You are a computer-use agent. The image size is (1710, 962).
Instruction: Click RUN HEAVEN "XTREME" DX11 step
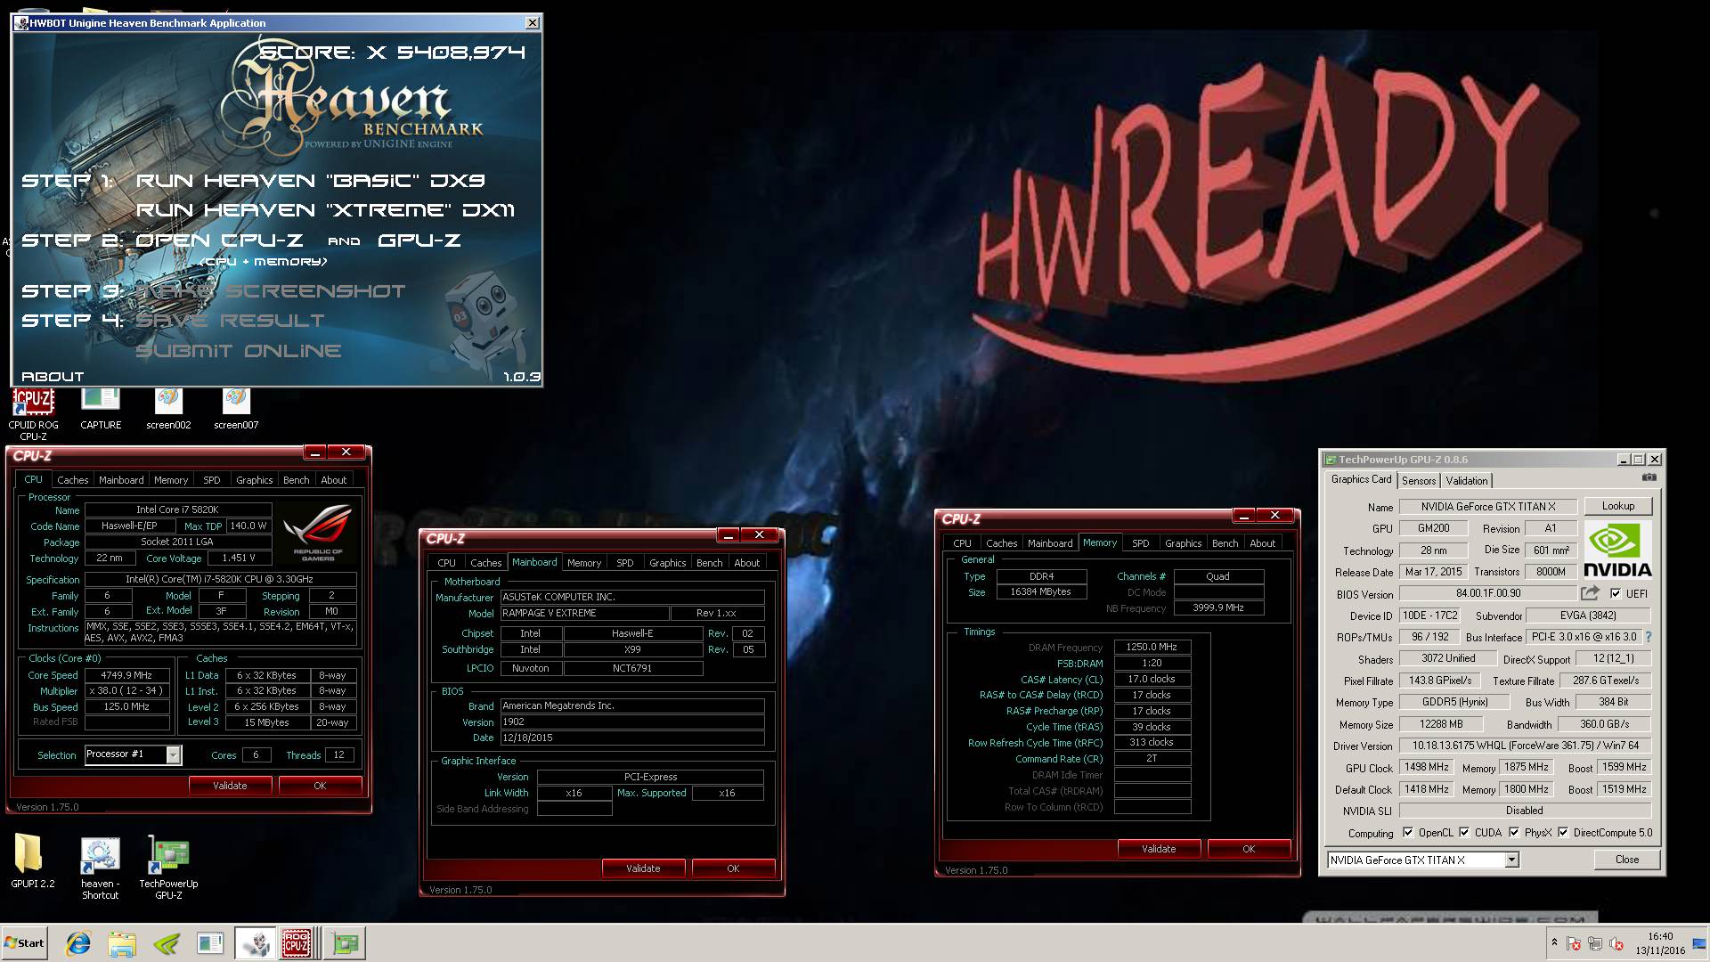(x=325, y=210)
